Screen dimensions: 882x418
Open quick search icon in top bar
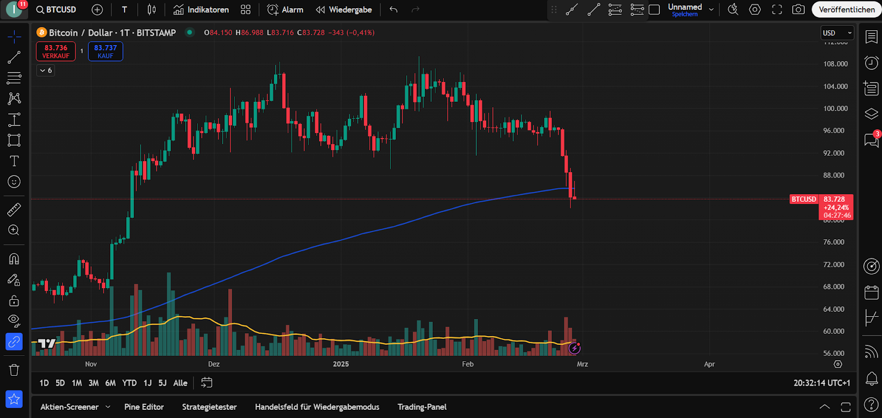[733, 9]
